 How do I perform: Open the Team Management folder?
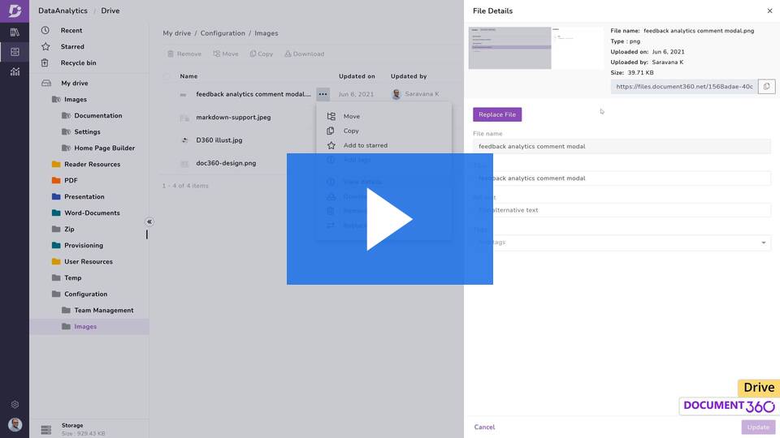pos(103,311)
